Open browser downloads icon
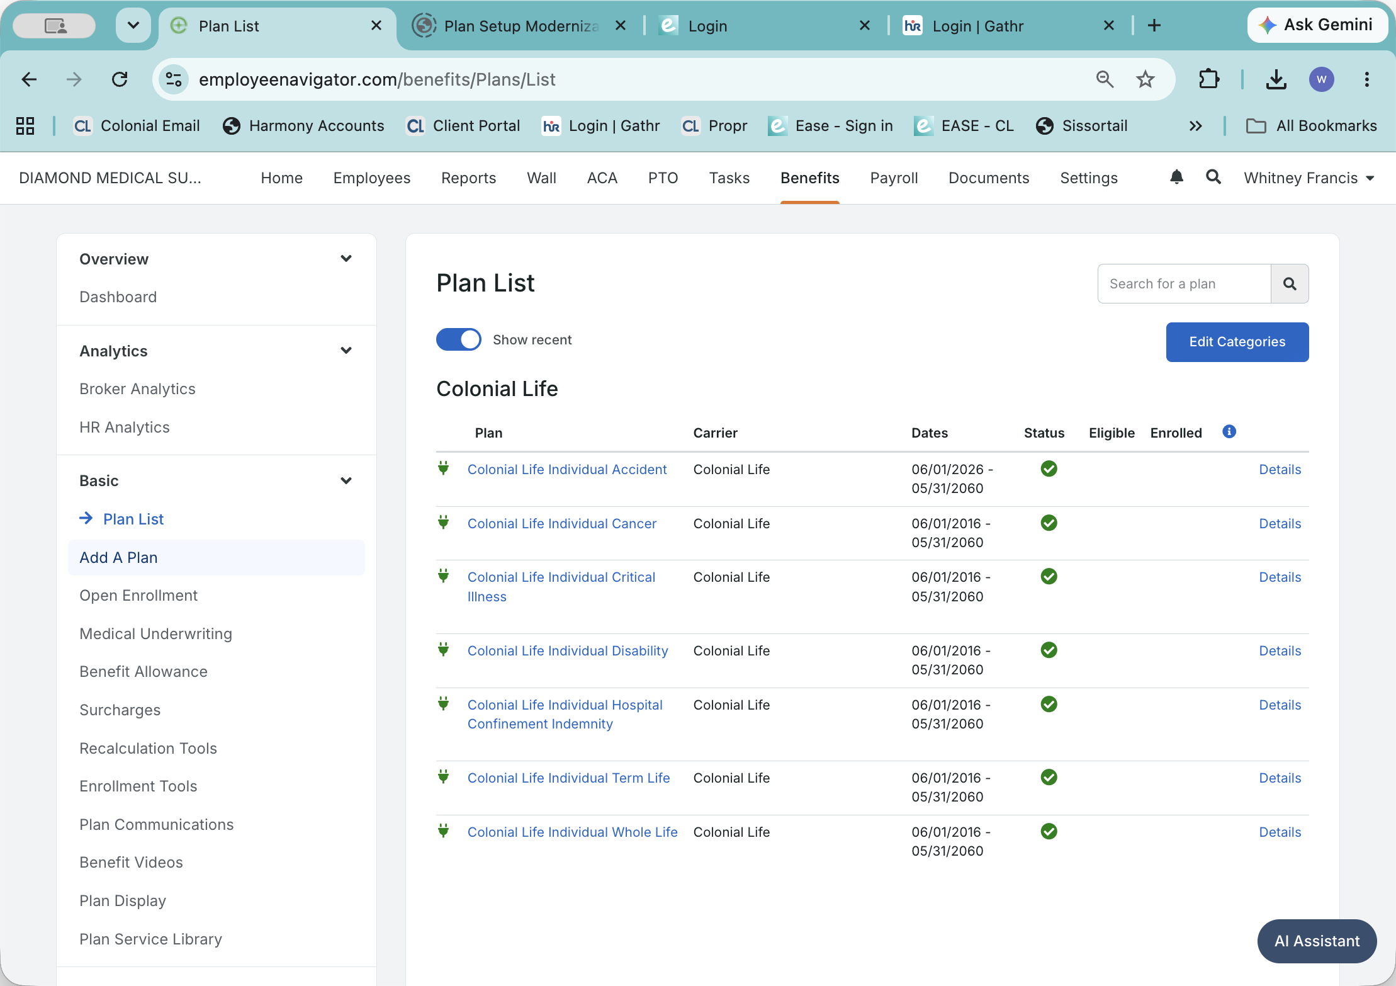 click(x=1276, y=79)
